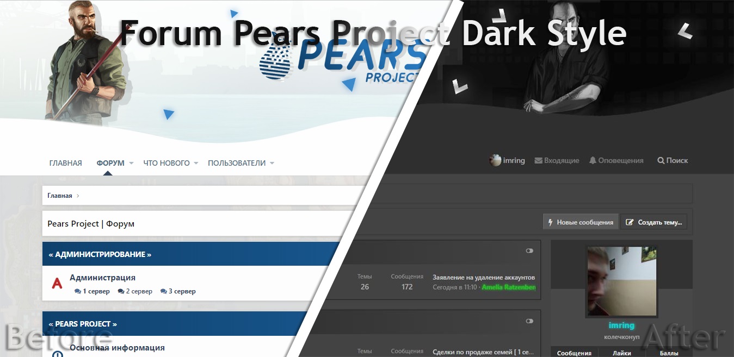The height and width of the screenshot is (357, 734).
Task: Click the Главная breadcrumb link
Action: point(59,196)
